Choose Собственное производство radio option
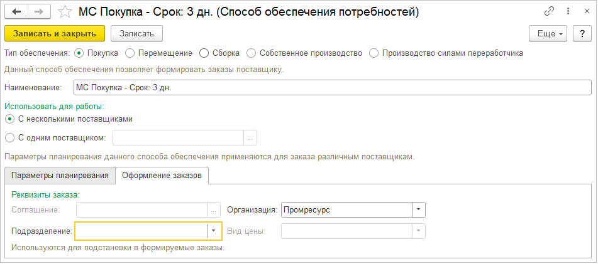 [x=252, y=53]
